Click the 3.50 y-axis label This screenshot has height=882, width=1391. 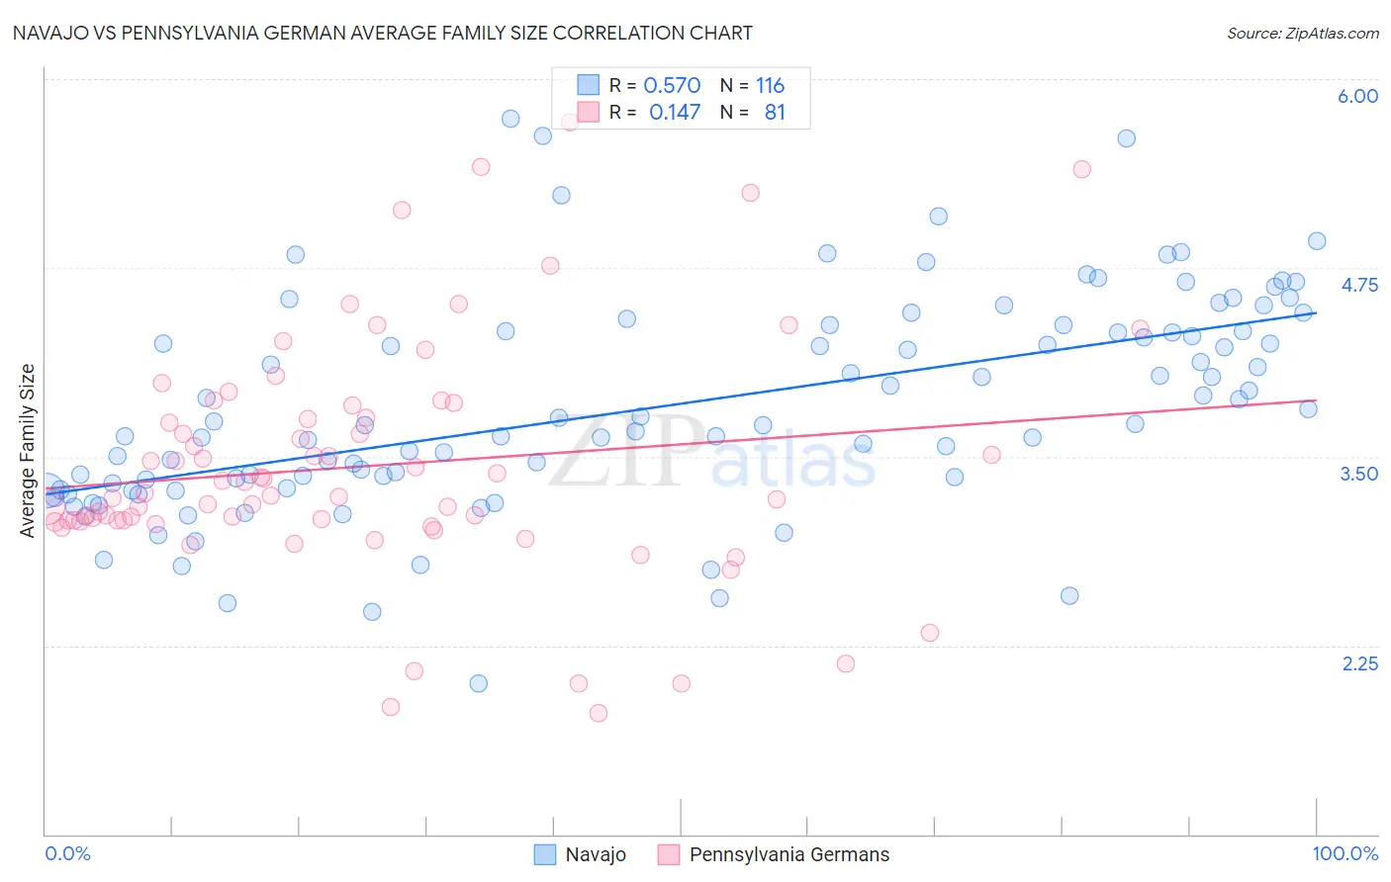coord(1359,474)
